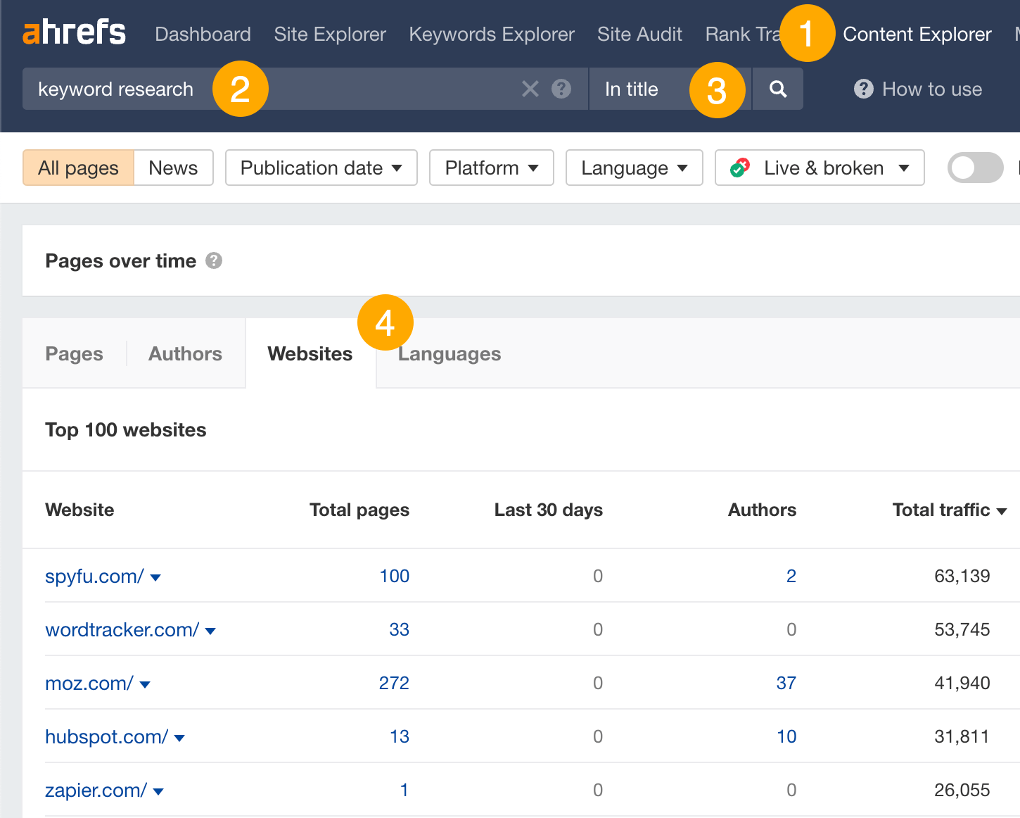Navigate to Keywords Explorer

click(x=491, y=34)
